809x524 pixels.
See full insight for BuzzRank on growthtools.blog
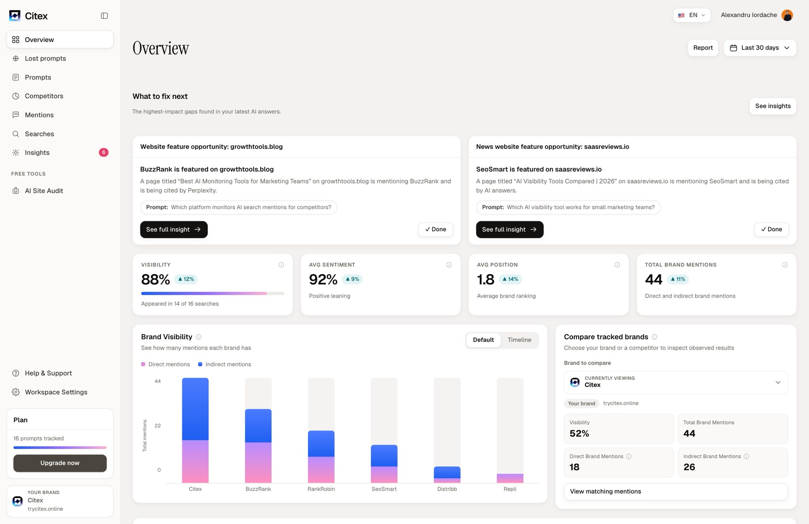174,229
